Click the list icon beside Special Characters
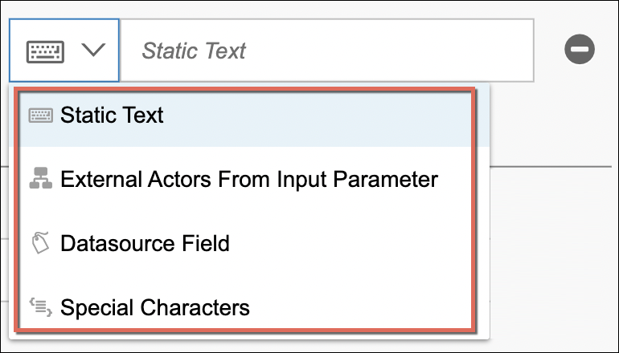This screenshot has width=619, height=353. (x=40, y=306)
